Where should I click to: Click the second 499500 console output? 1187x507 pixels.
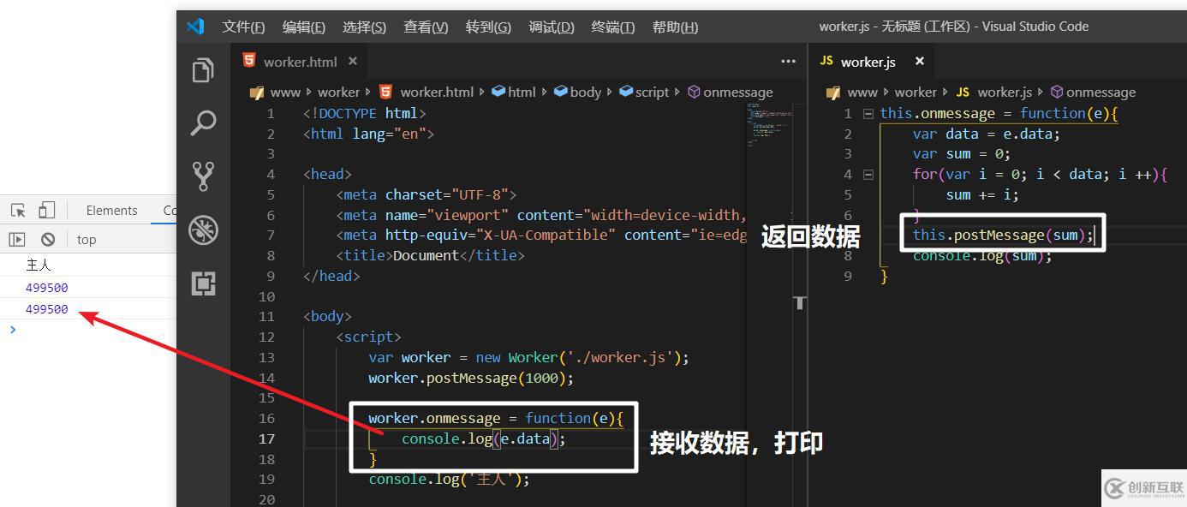(x=47, y=309)
